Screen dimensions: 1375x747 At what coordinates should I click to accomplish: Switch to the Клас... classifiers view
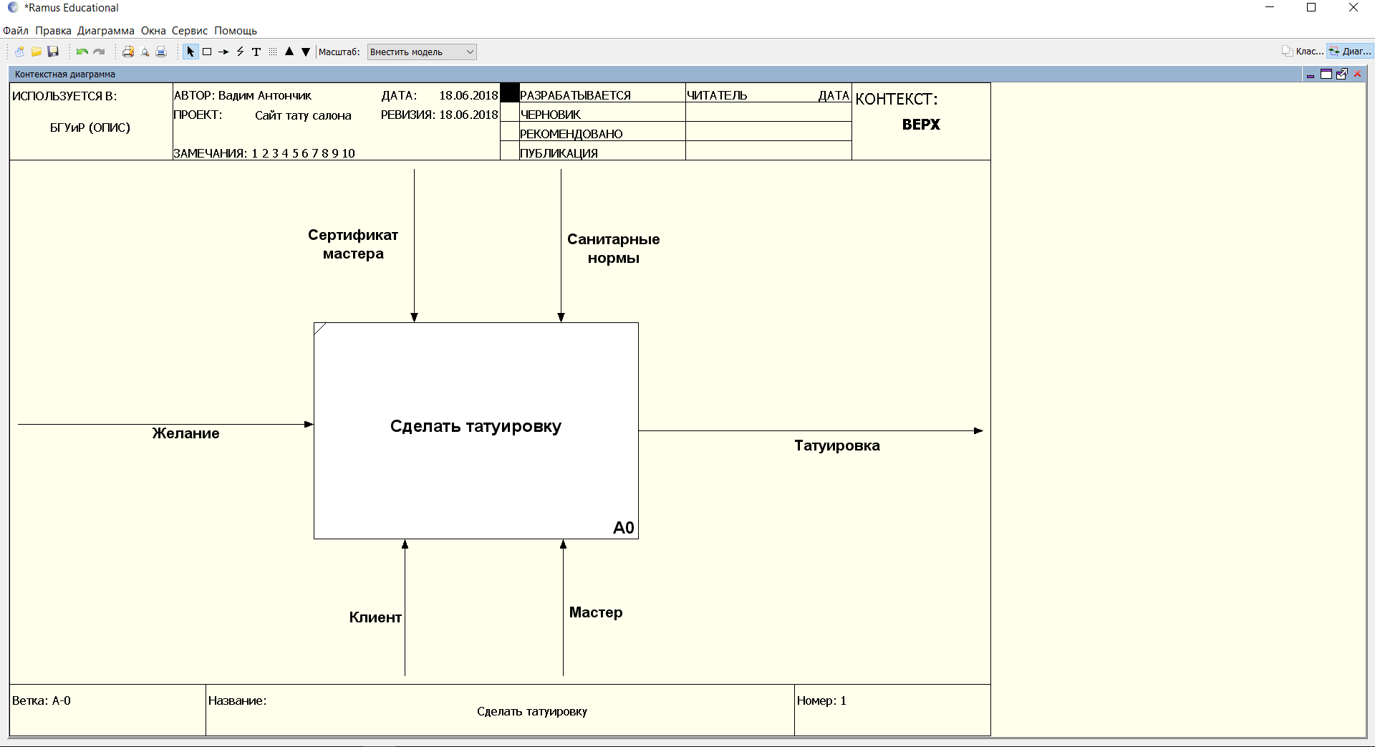(1303, 51)
